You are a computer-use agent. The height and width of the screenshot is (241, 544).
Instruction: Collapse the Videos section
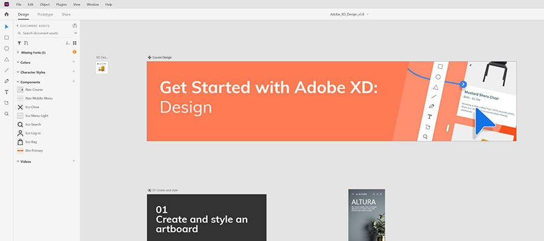18,161
